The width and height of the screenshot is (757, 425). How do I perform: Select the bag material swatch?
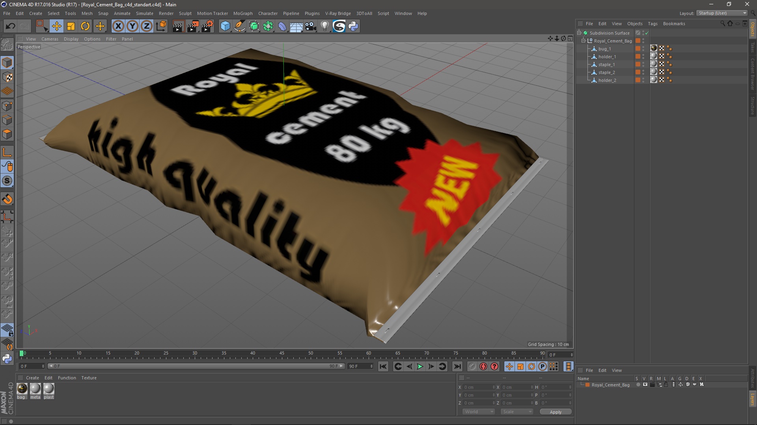[x=22, y=389]
